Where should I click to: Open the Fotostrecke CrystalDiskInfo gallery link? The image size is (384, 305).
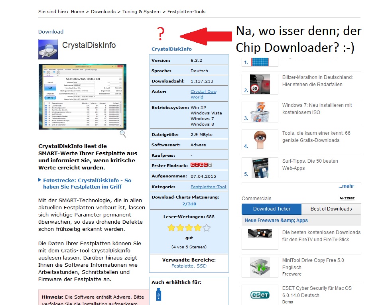tap(87, 183)
